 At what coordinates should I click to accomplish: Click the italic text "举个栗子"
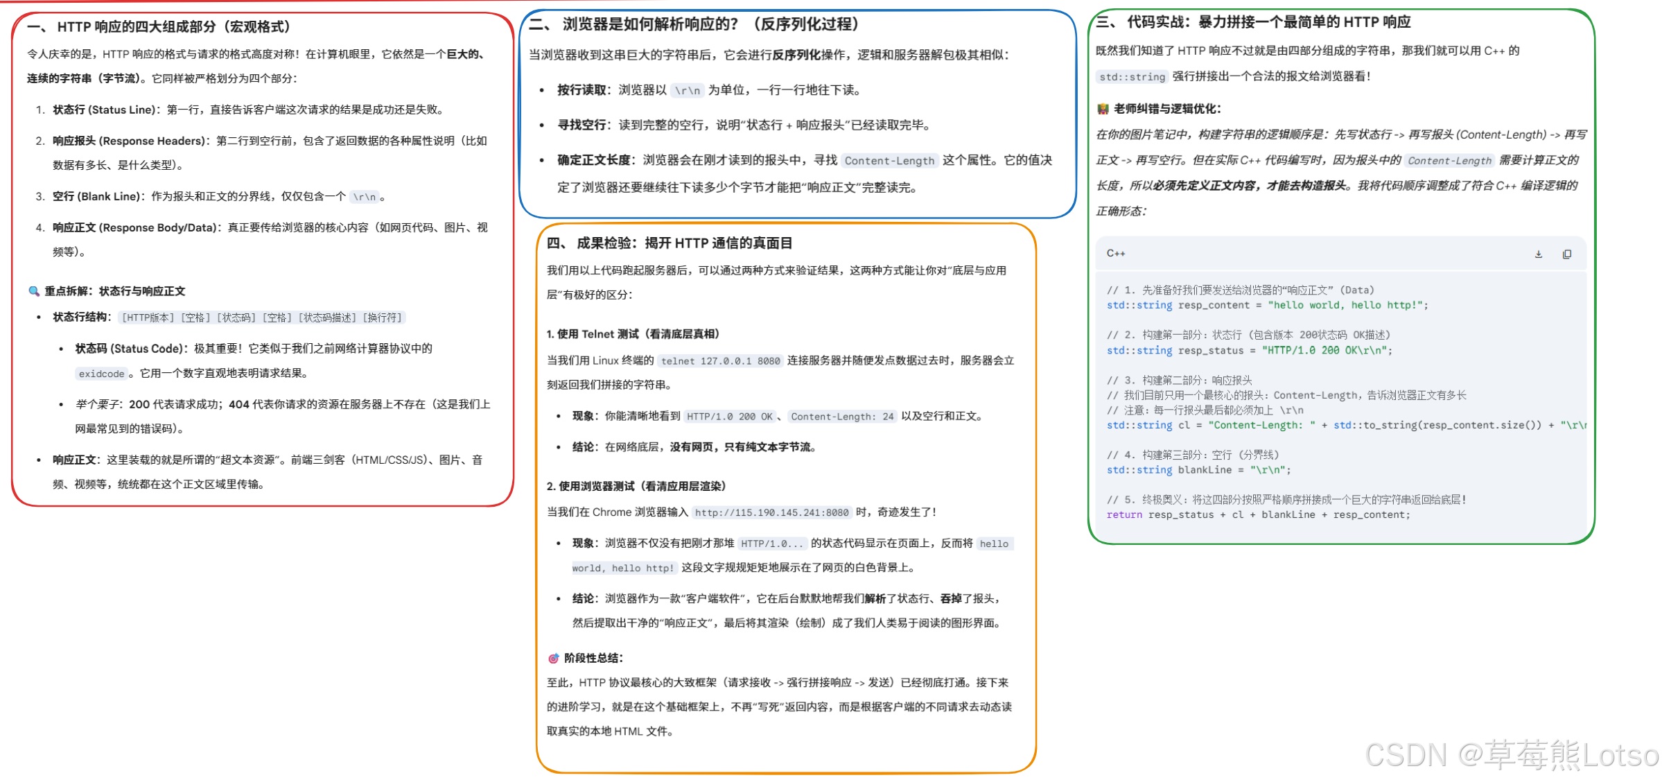(x=98, y=404)
